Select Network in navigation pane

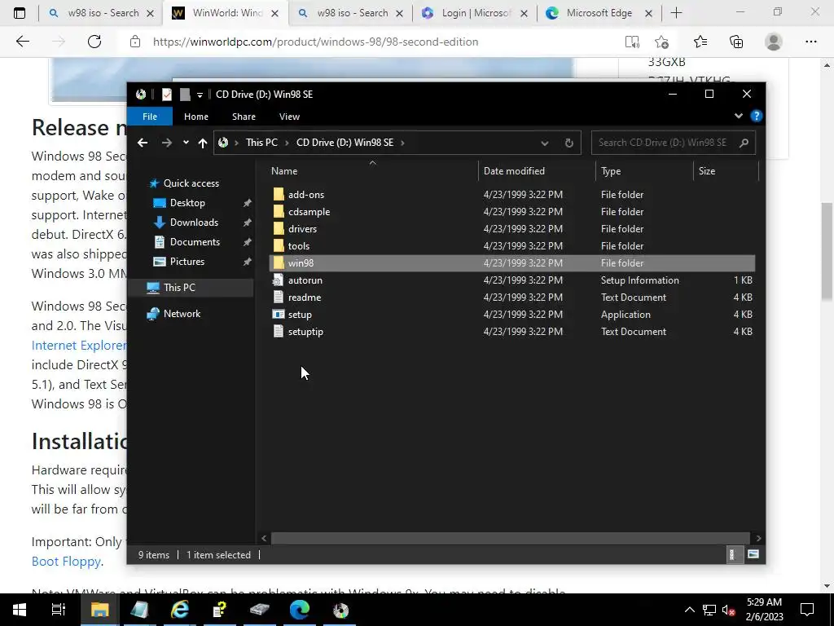pos(182,314)
